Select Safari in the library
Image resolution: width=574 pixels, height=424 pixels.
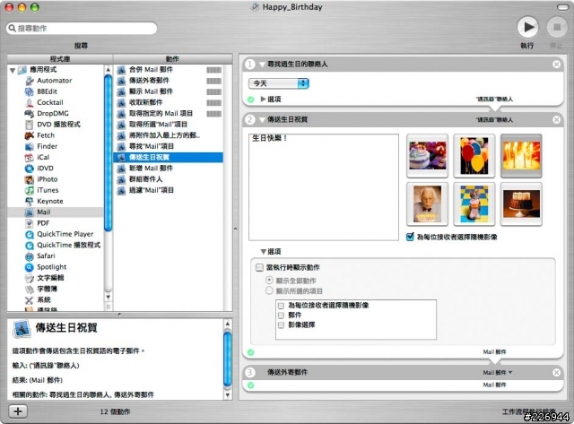46,256
